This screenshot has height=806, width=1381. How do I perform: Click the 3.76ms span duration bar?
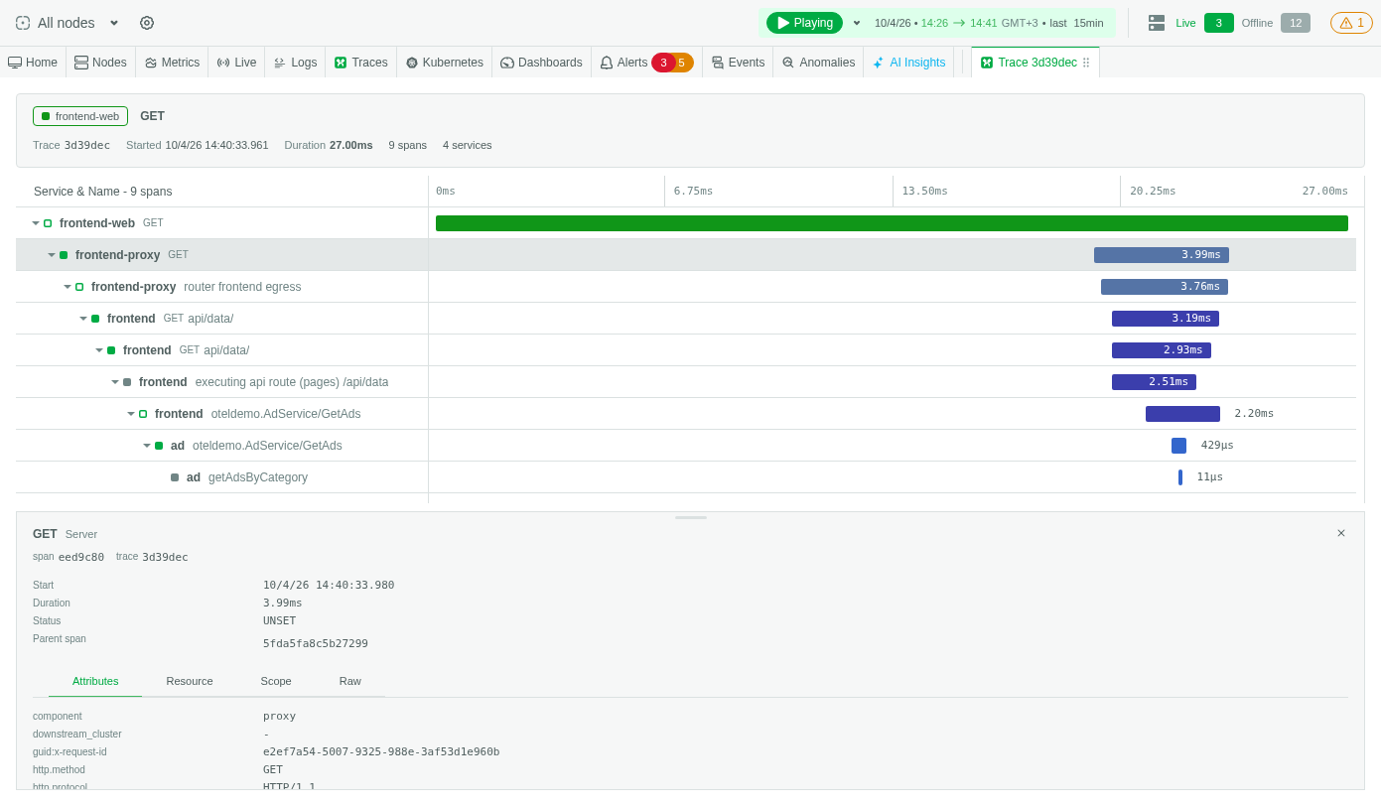(x=1165, y=287)
